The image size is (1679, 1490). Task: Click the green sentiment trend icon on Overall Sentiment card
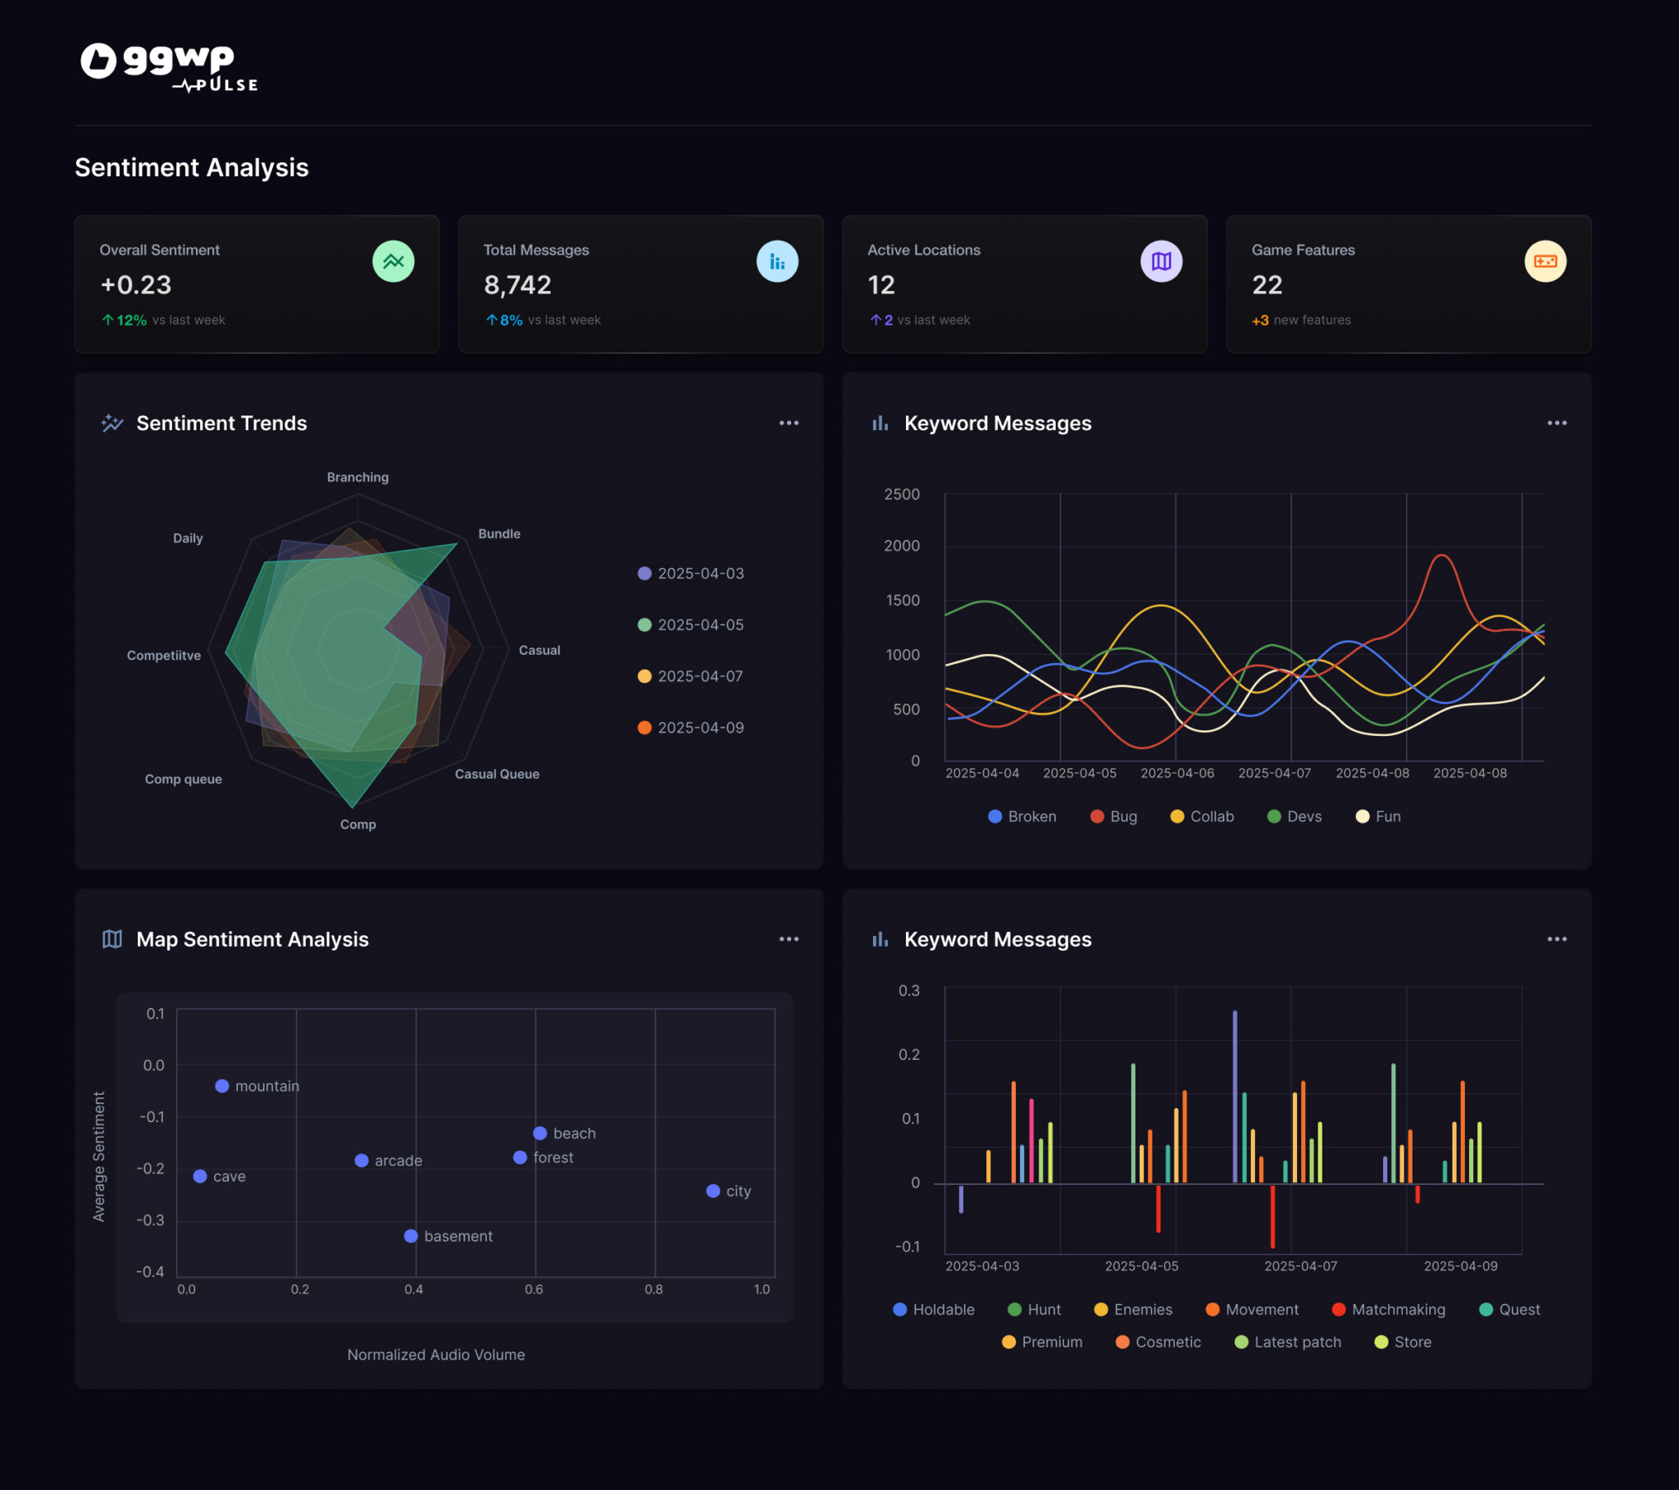(393, 261)
